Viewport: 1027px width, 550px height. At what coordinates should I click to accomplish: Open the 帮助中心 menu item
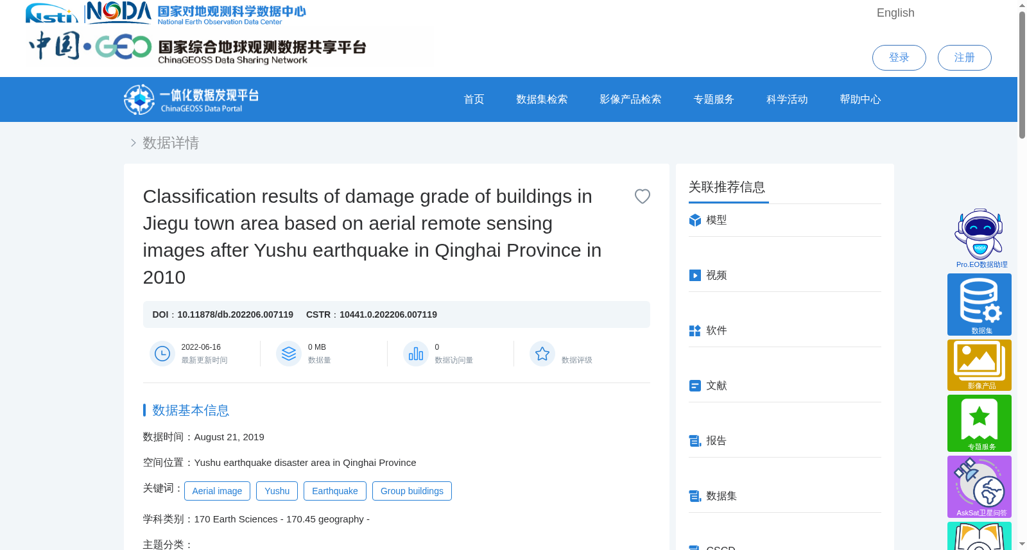coord(860,99)
